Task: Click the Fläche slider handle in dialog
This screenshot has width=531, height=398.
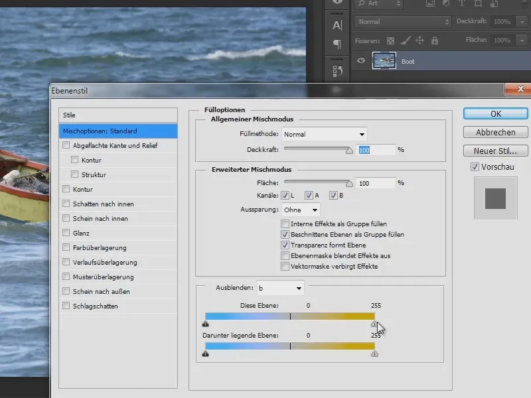Action: (349, 184)
